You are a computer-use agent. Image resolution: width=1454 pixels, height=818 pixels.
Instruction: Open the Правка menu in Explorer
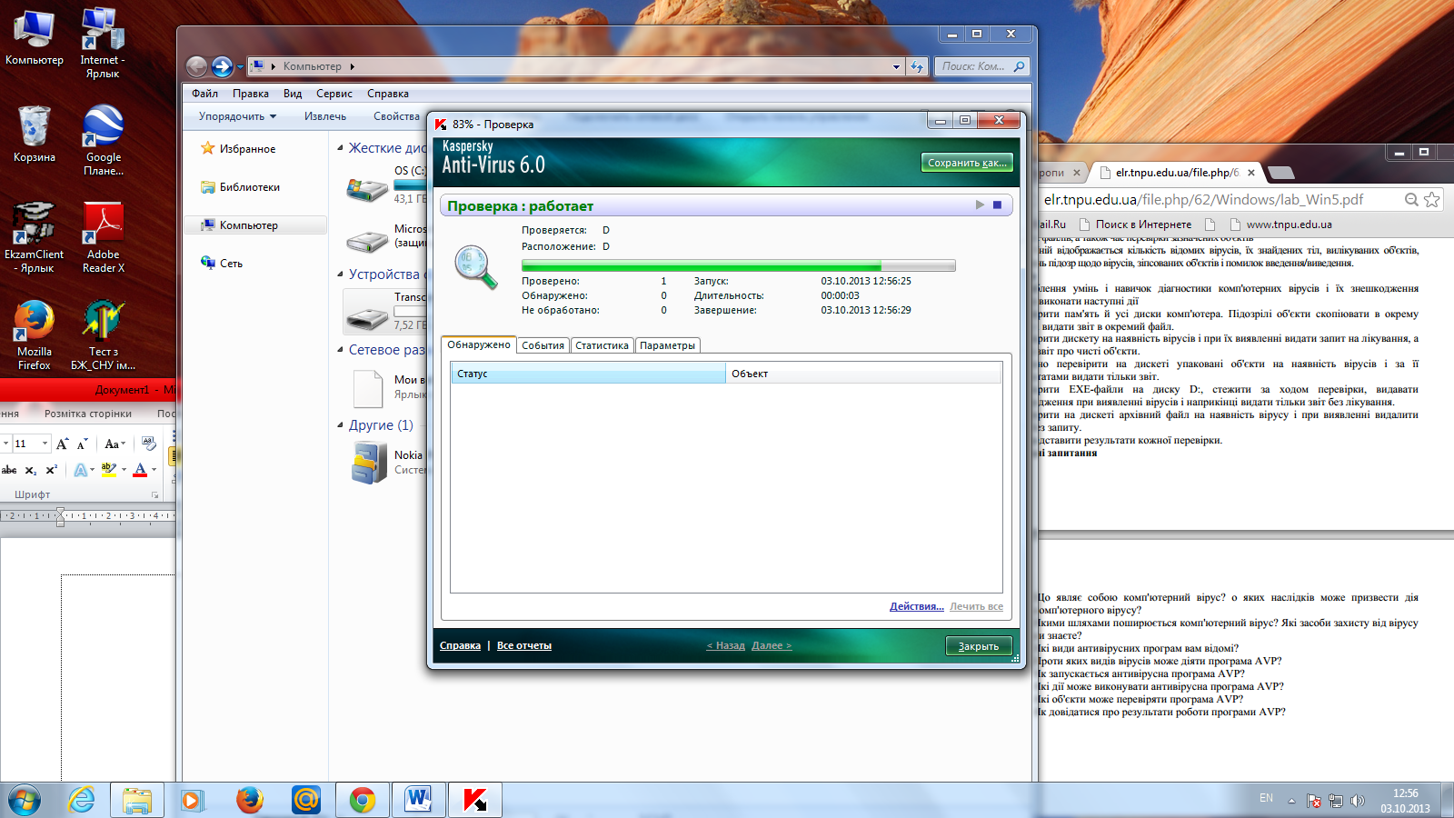point(251,94)
